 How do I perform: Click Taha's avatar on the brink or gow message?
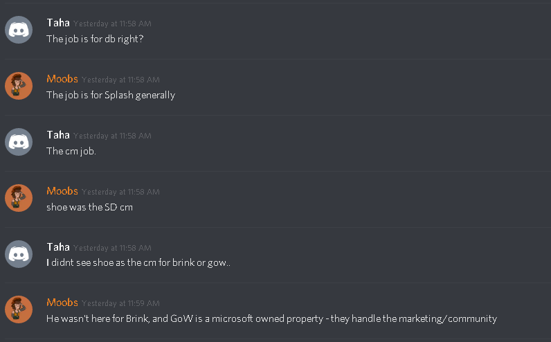(x=19, y=254)
